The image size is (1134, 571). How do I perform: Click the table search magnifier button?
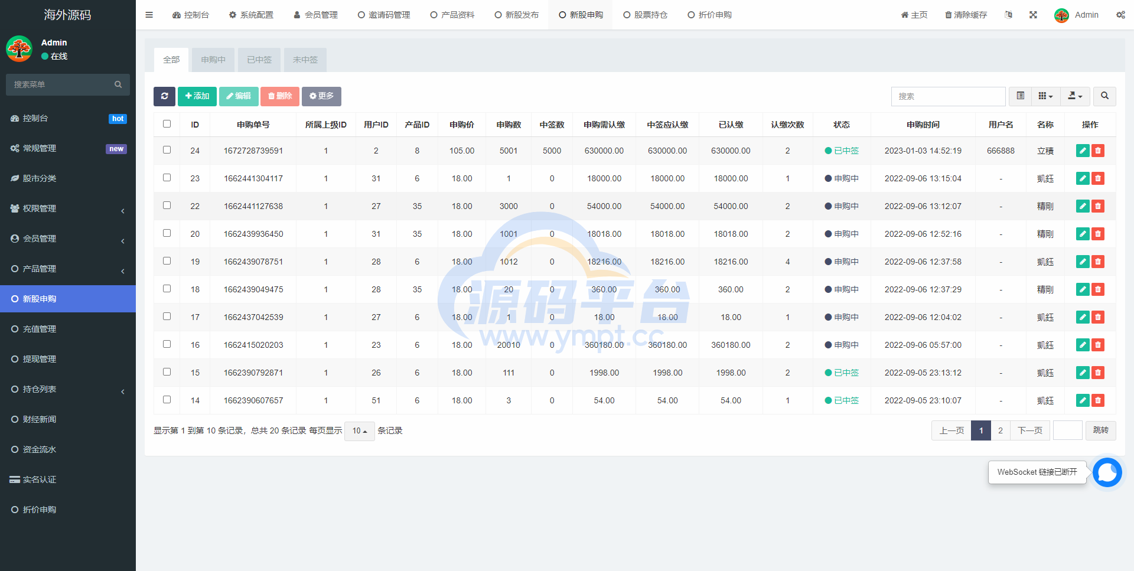coord(1104,96)
